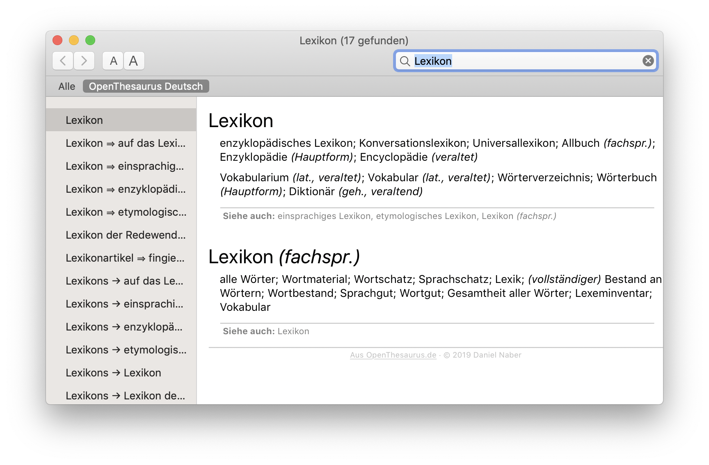Open 'Lexikonartikel ⇒ fingie...' result
The image size is (709, 465).
tap(125, 258)
